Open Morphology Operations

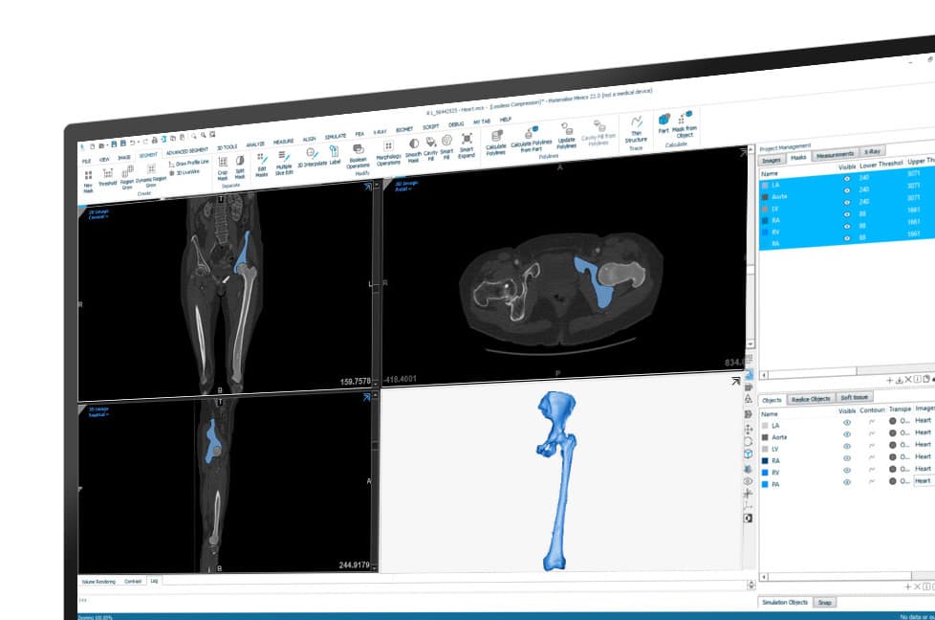[388, 153]
